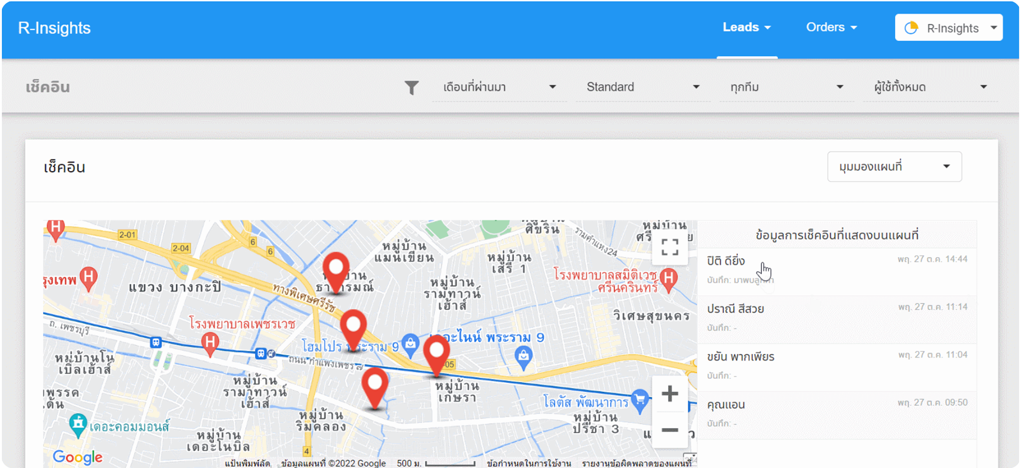The height and width of the screenshot is (468, 1020).
Task: Zoom out on the map
Action: point(669,430)
